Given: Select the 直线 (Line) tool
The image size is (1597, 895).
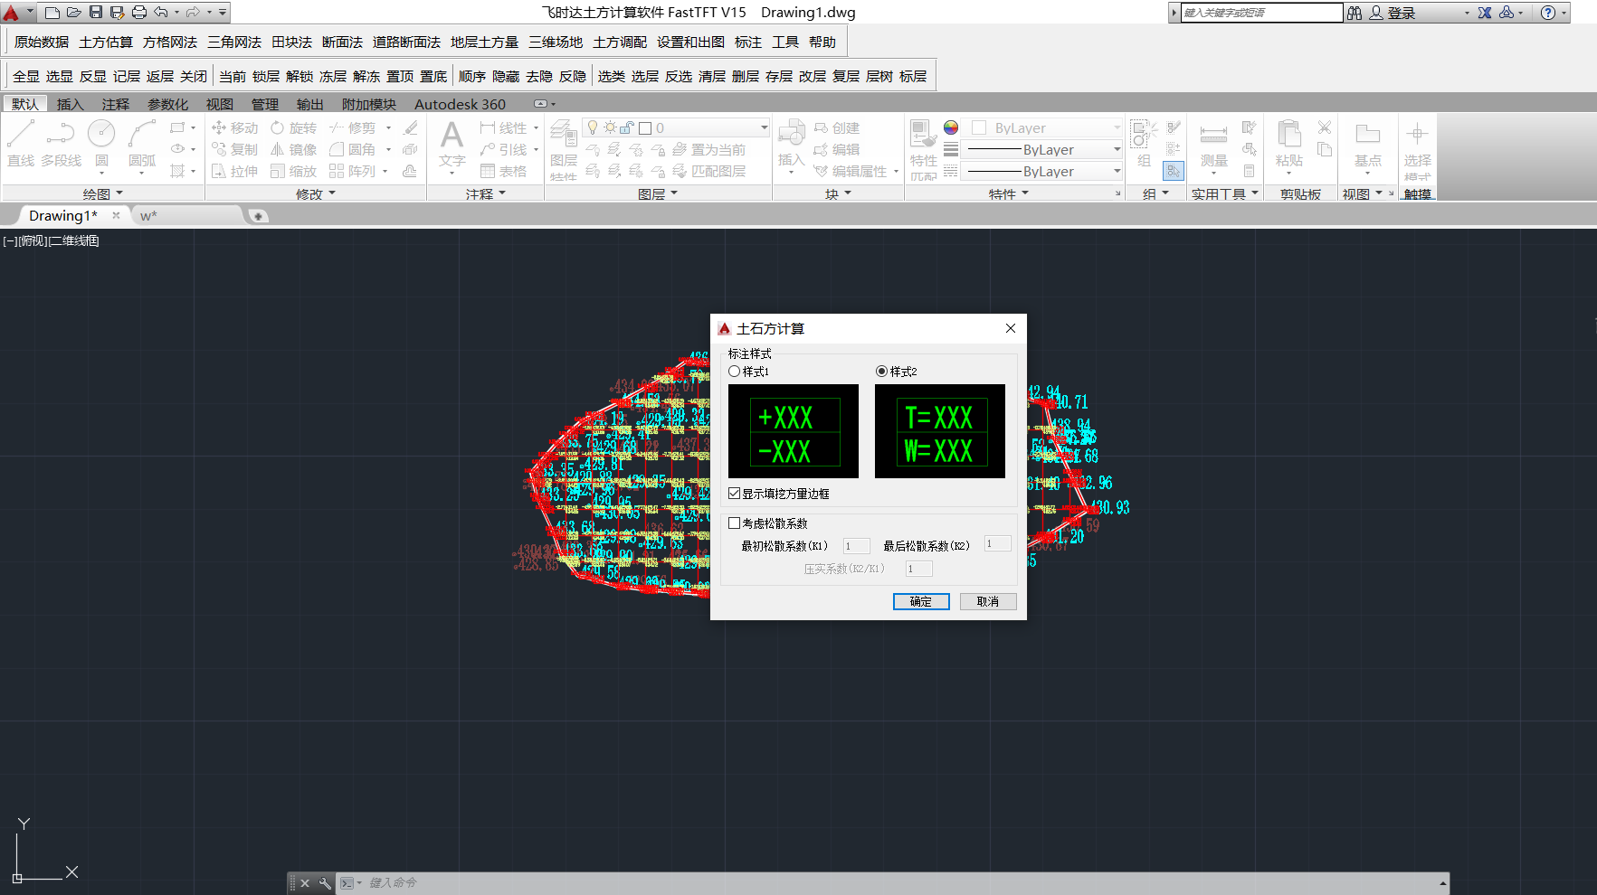Looking at the screenshot, I should pyautogui.click(x=21, y=145).
